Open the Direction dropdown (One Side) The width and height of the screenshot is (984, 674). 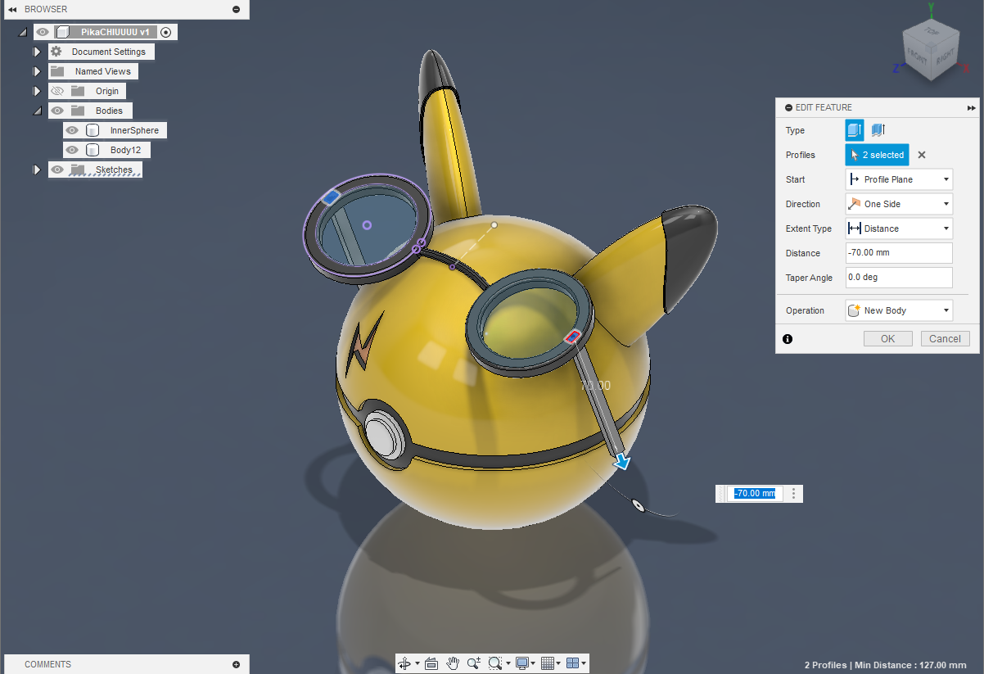pos(899,204)
